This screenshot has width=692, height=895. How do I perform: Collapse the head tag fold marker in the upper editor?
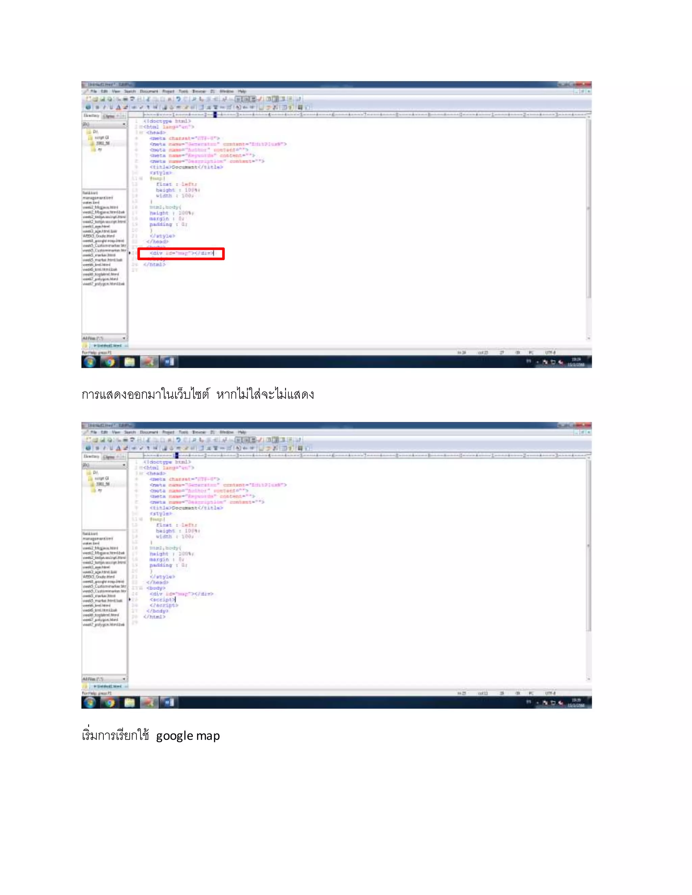(141, 133)
